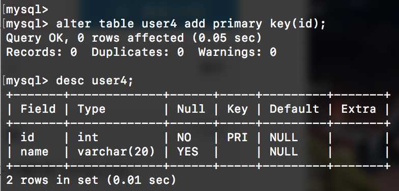Viewport: 399px width, 191px height.
Task: Click the Extra column header
Action: pos(358,109)
